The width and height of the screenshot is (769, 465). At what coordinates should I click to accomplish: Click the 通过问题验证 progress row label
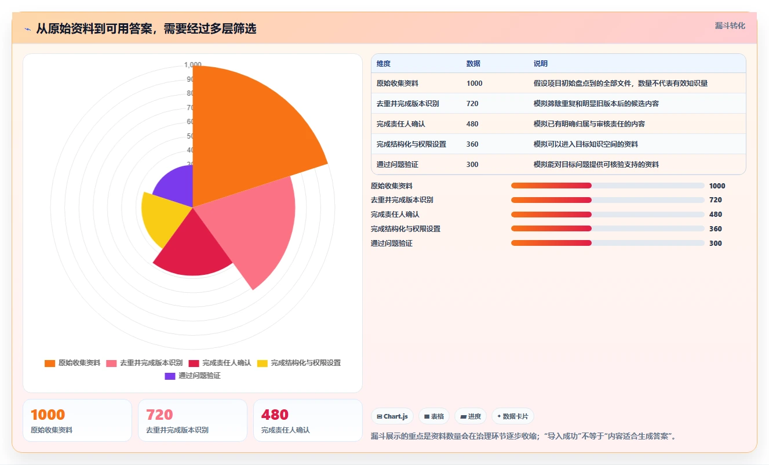(x=392, y=244)
